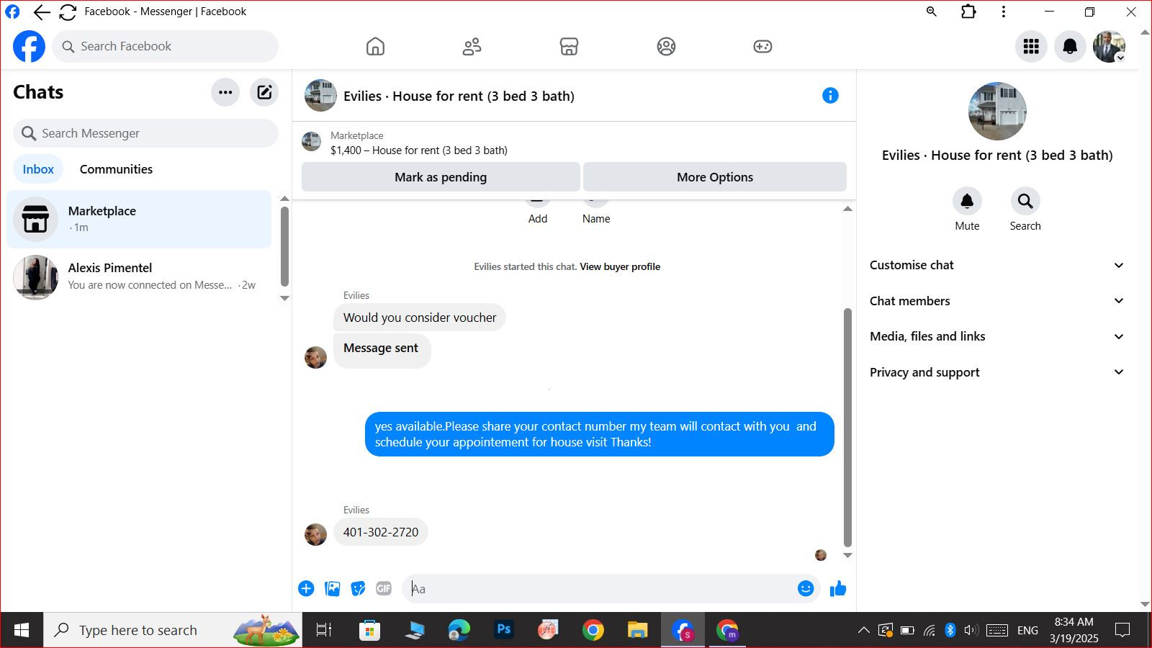Go back with the back arrow
The image size is (1152, 648).
[x=42, y=12]
